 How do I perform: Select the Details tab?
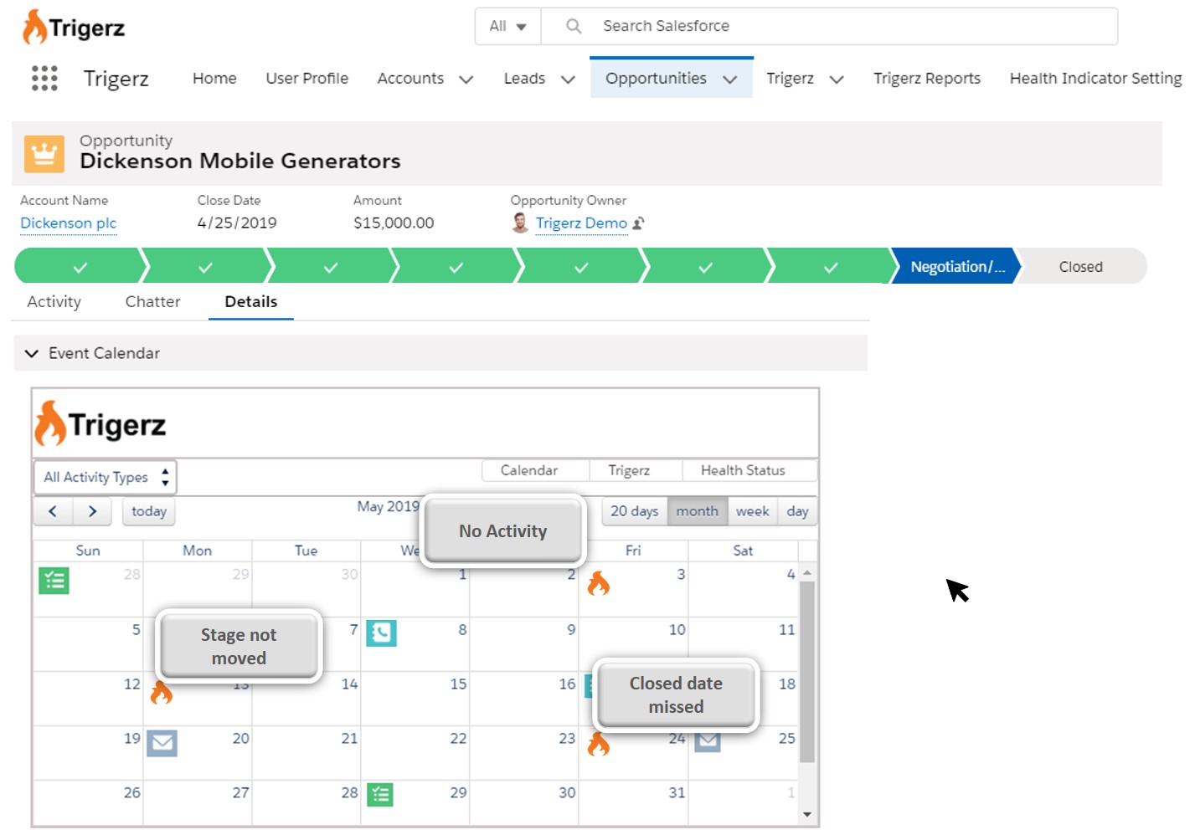[x=251, y=301]
